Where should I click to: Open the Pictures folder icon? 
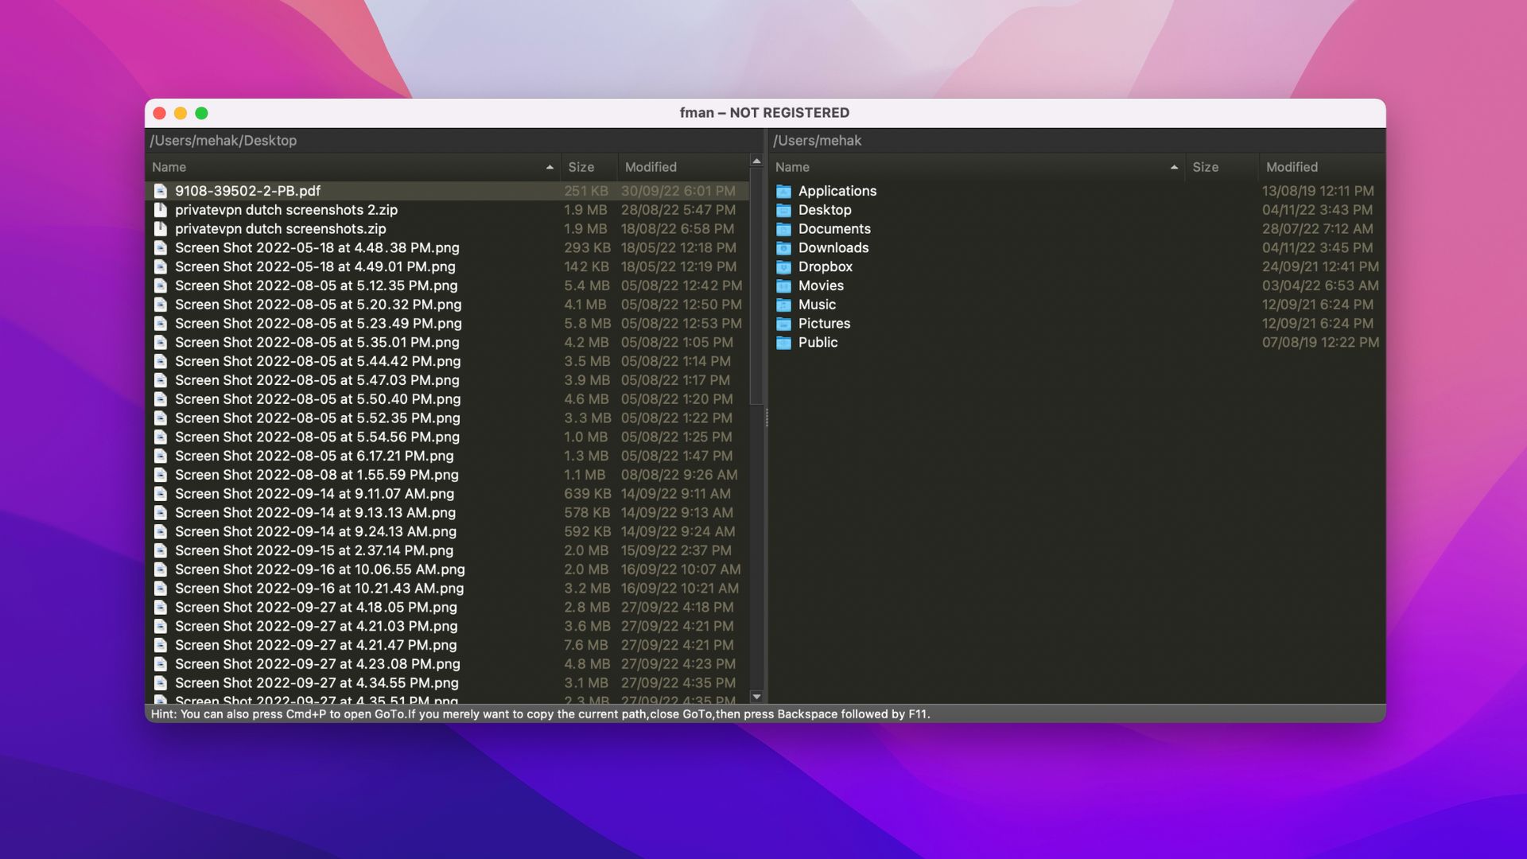(x=783, y=323)
